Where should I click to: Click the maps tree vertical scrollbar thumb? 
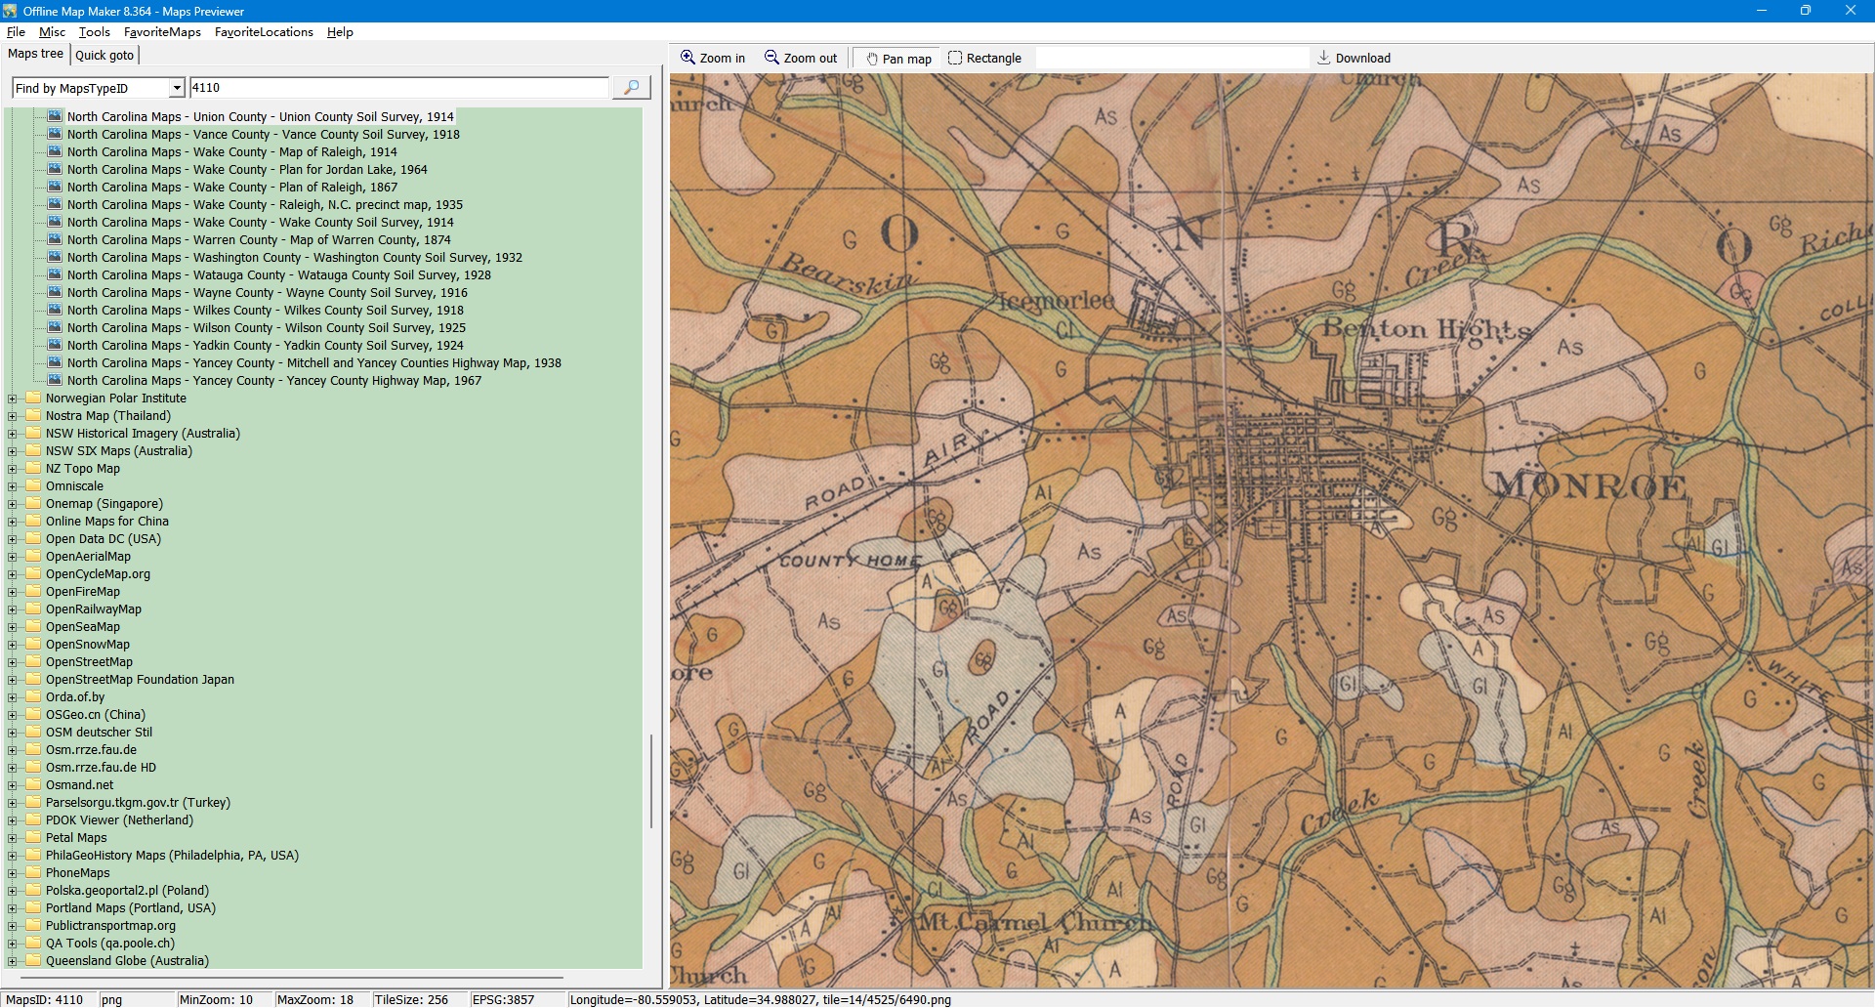click(x=651, y=781)
